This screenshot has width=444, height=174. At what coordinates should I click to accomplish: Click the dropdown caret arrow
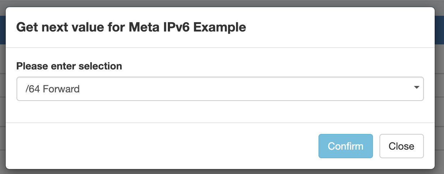pos(416,87)
